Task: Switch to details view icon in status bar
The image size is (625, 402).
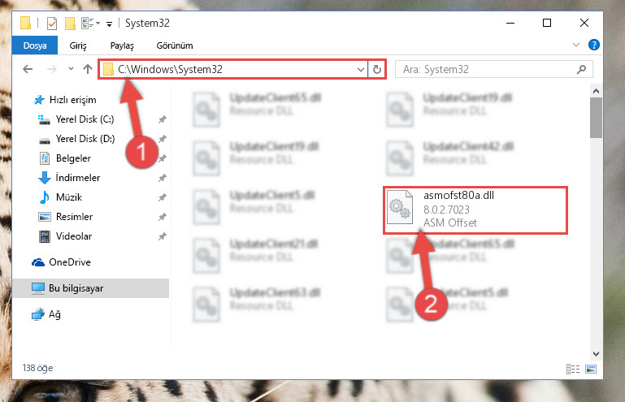Action: point(573,369)
